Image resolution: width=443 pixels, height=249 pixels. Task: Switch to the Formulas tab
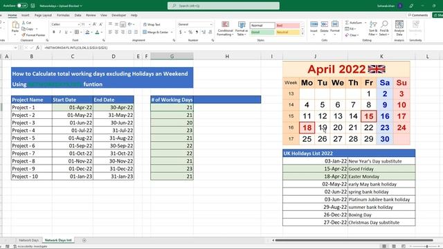63,15
